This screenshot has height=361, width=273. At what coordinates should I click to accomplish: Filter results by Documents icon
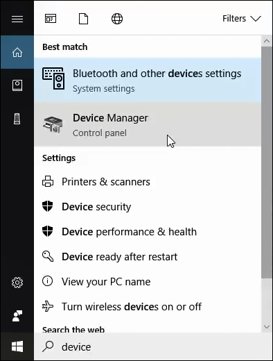tap(83, 19)
